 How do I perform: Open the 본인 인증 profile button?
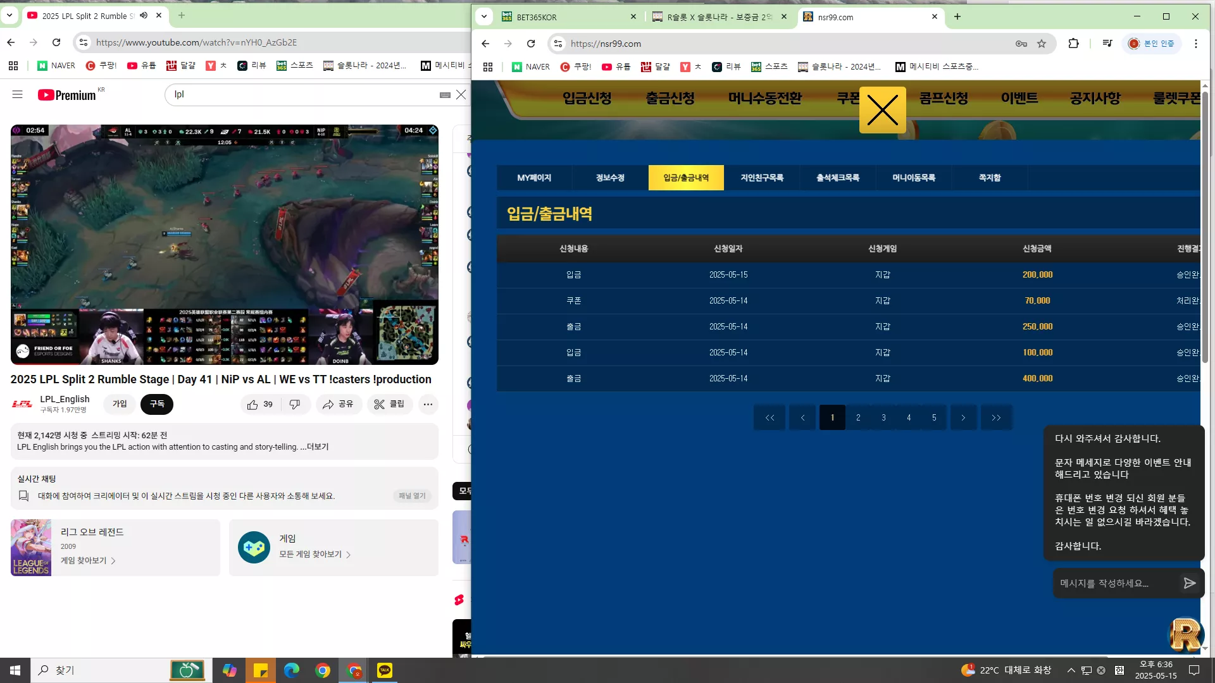[1152, 44]
